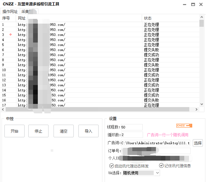Click the 清空 clear button
The height and width of the screenshot is (182, 206).
point(63,131)
